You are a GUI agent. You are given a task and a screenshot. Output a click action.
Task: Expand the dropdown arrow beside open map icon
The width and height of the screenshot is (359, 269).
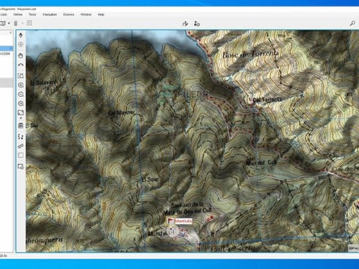tap(9, 23)
